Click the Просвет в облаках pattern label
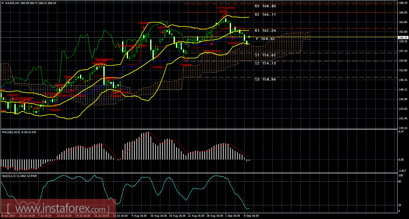409x219 pixels. point(72,95)
